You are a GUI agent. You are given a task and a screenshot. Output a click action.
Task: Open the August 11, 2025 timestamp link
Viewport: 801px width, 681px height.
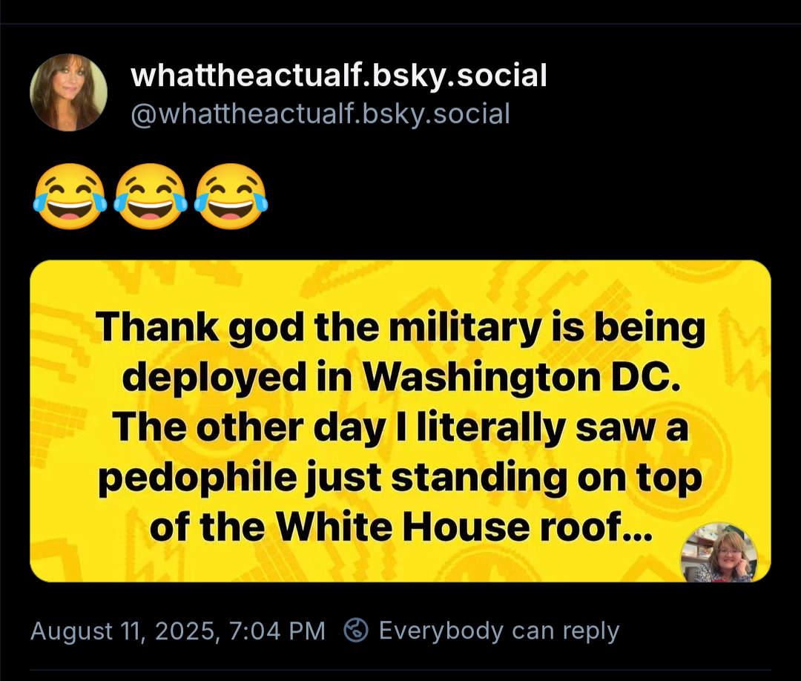[178, 631]
